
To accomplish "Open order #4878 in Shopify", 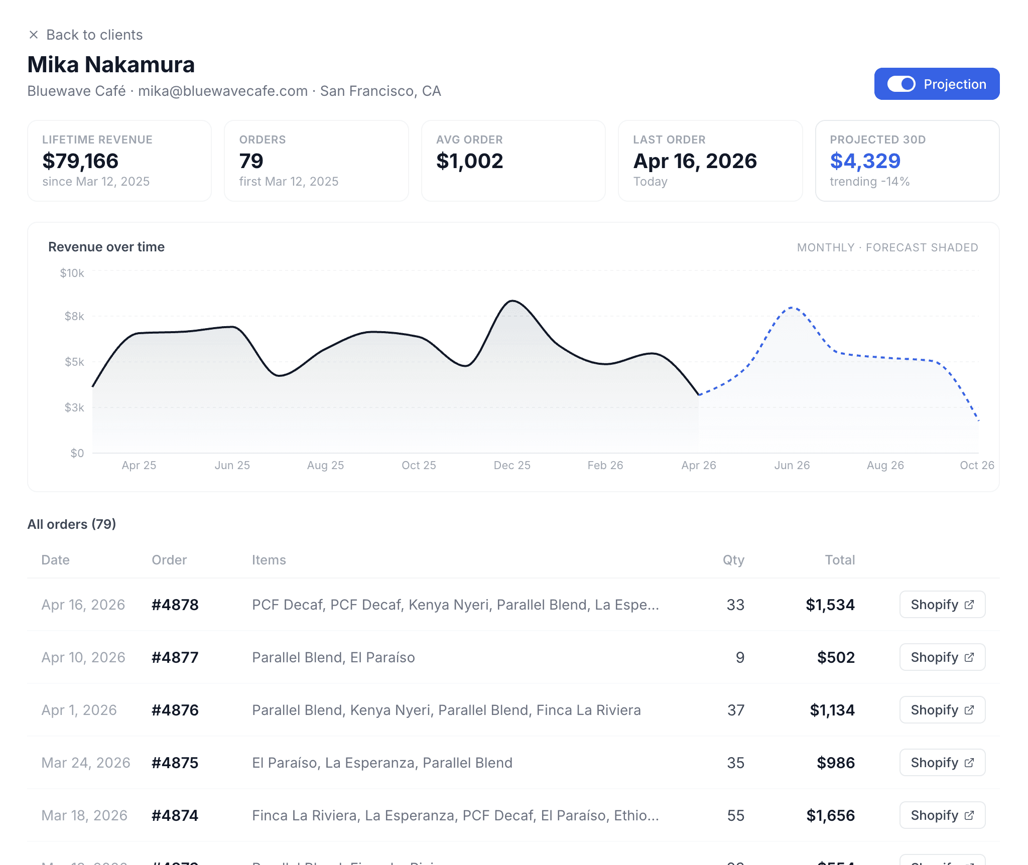I will [942, 605].
